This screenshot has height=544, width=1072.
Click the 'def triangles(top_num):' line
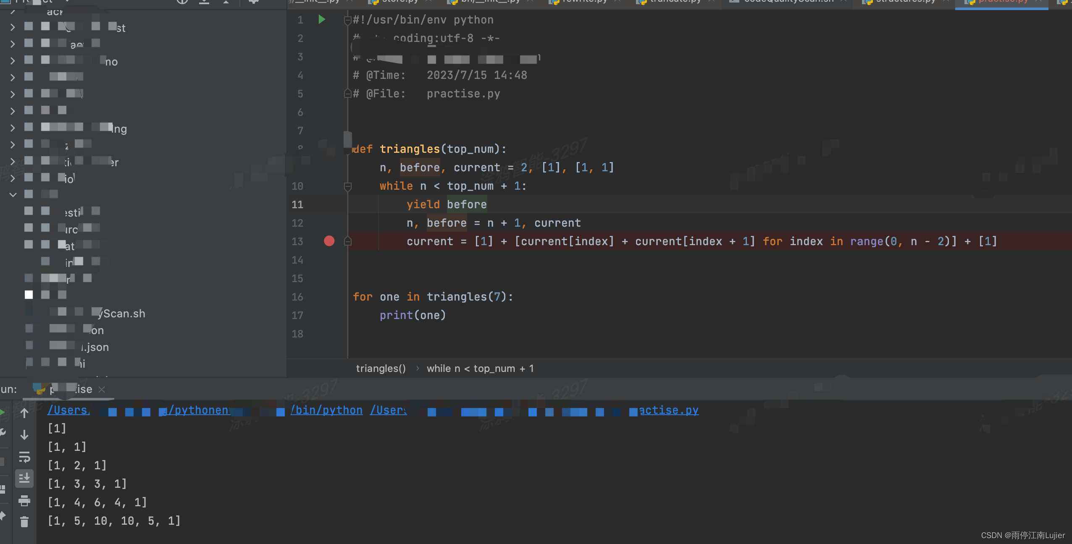coord(429,149)
